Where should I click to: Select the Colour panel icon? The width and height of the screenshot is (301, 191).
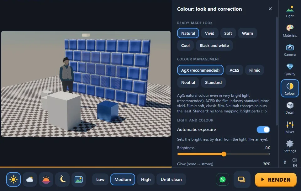pos(290,88)
